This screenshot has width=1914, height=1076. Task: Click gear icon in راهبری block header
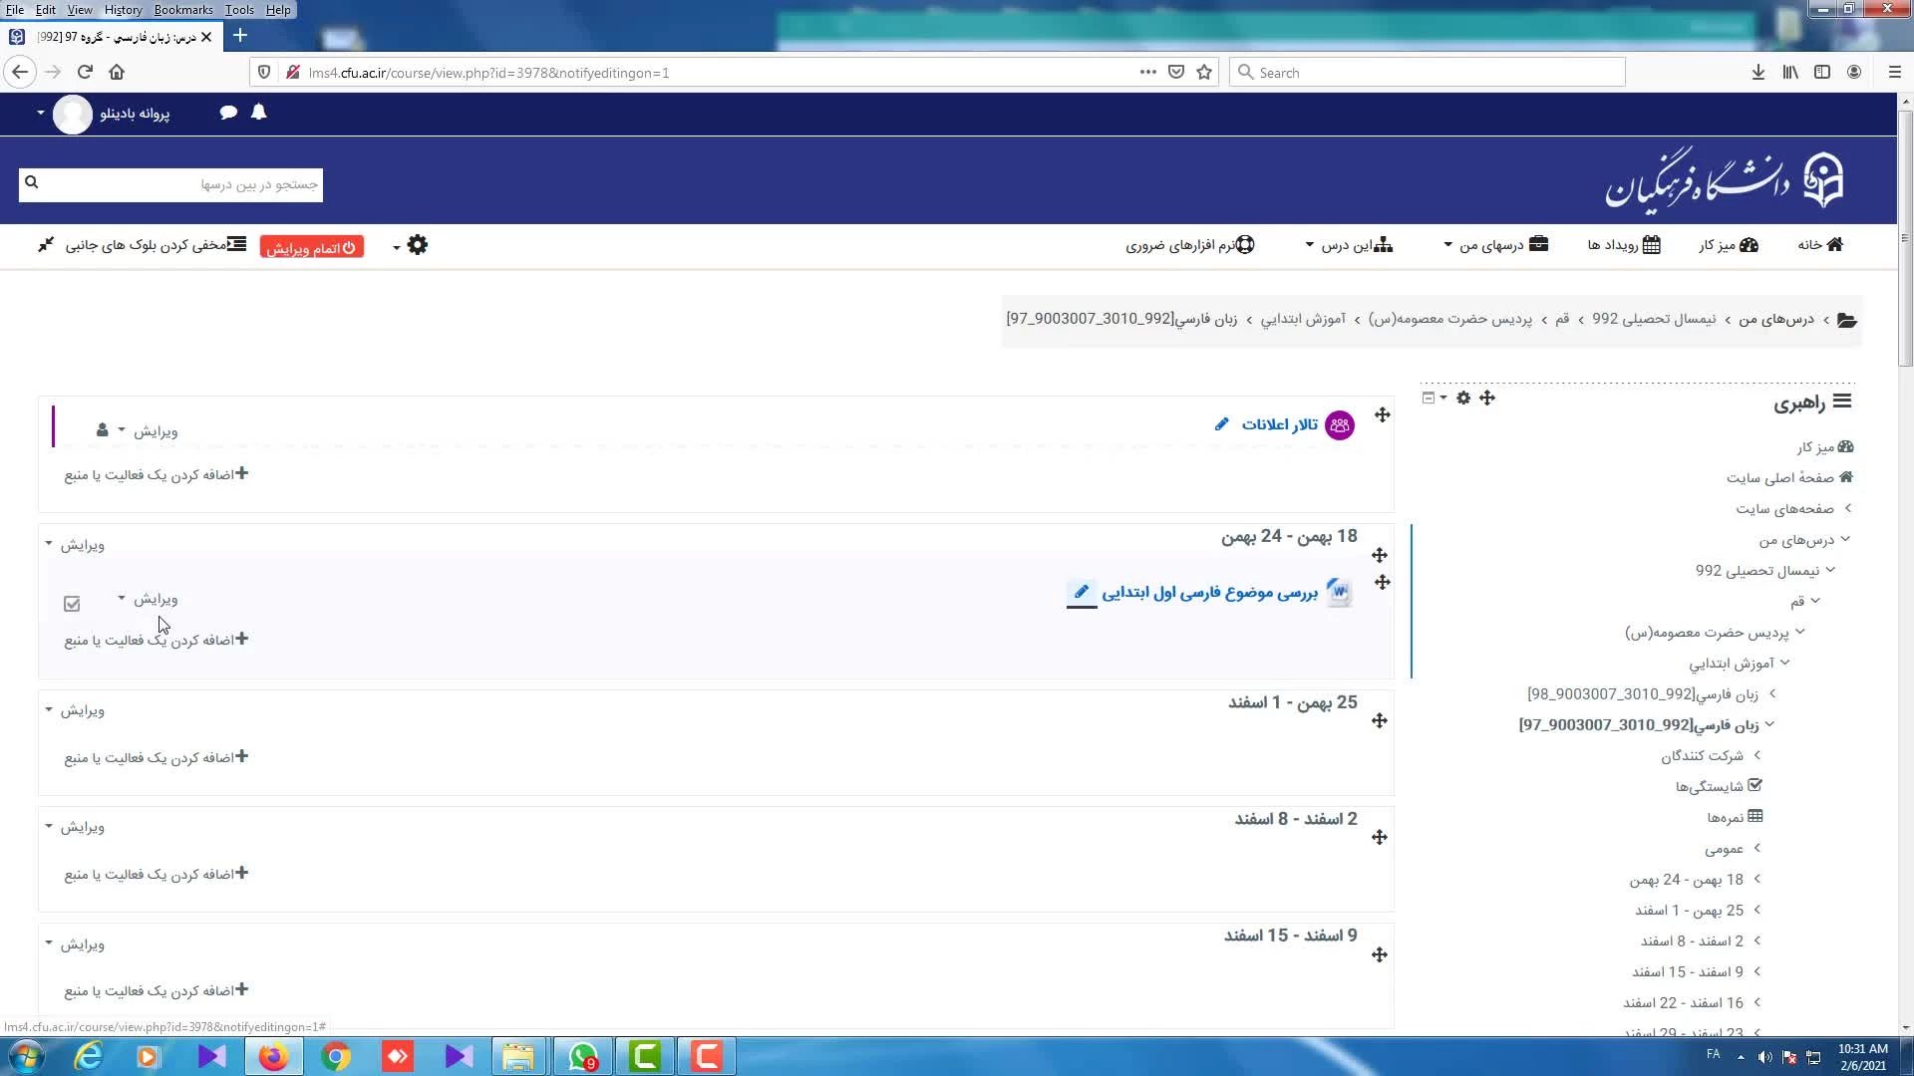1463,398
